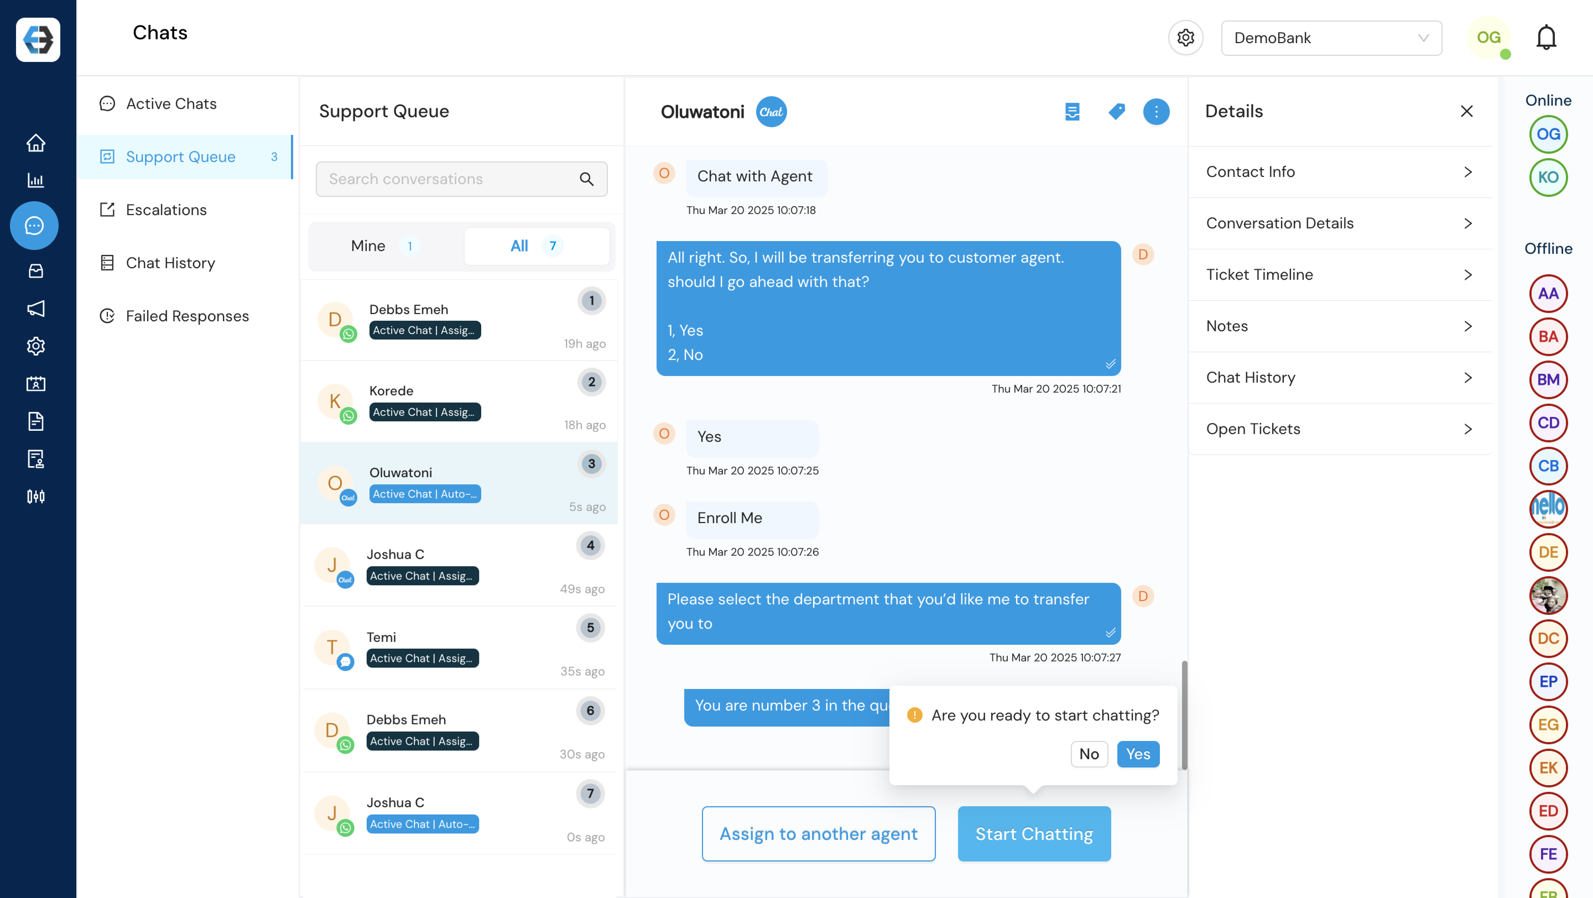Open the sidebar settings gear icon

click(x=36, y=346)
